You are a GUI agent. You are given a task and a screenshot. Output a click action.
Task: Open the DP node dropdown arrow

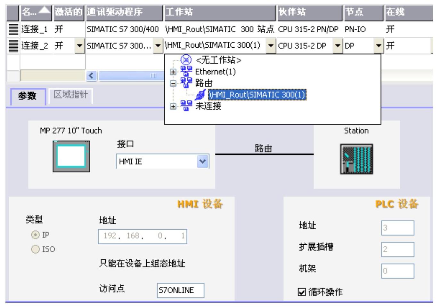pyautogui.click(x=379, y=46)
